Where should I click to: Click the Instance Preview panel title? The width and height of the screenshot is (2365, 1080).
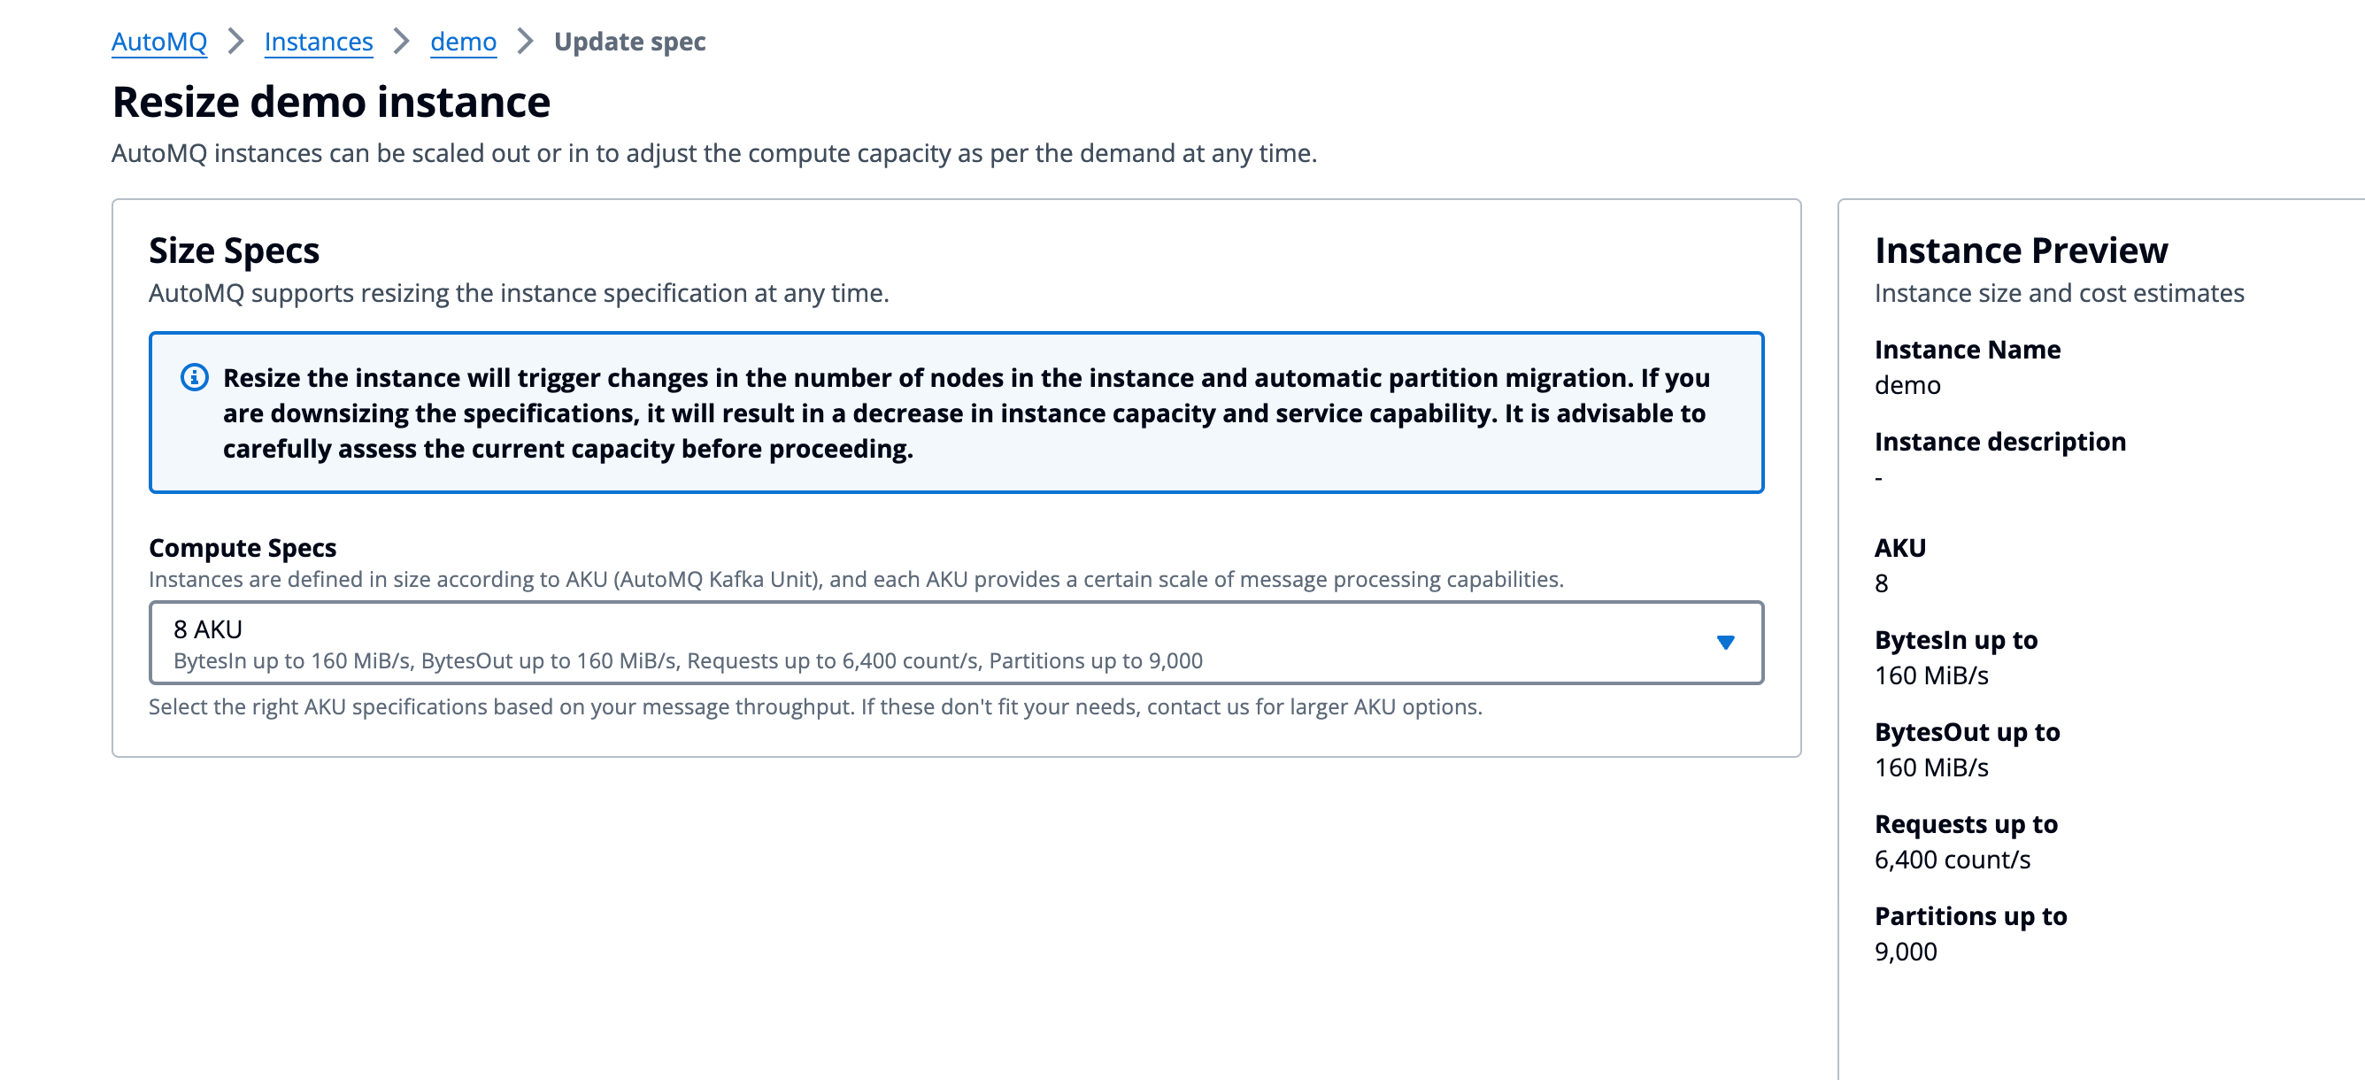[x=2021, y=250]
